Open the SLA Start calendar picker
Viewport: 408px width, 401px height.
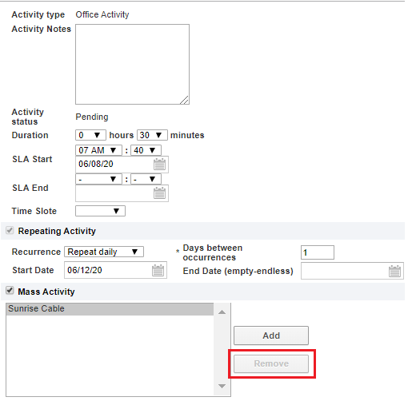[159, 165]
